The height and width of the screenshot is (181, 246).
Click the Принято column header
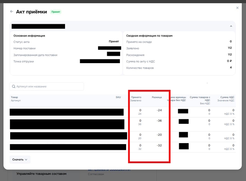click(136, 97)
